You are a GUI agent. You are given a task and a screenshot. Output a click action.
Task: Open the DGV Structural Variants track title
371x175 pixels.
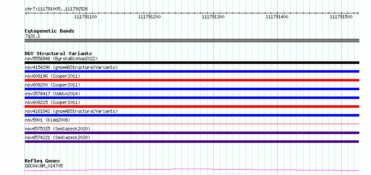point(58,53)
